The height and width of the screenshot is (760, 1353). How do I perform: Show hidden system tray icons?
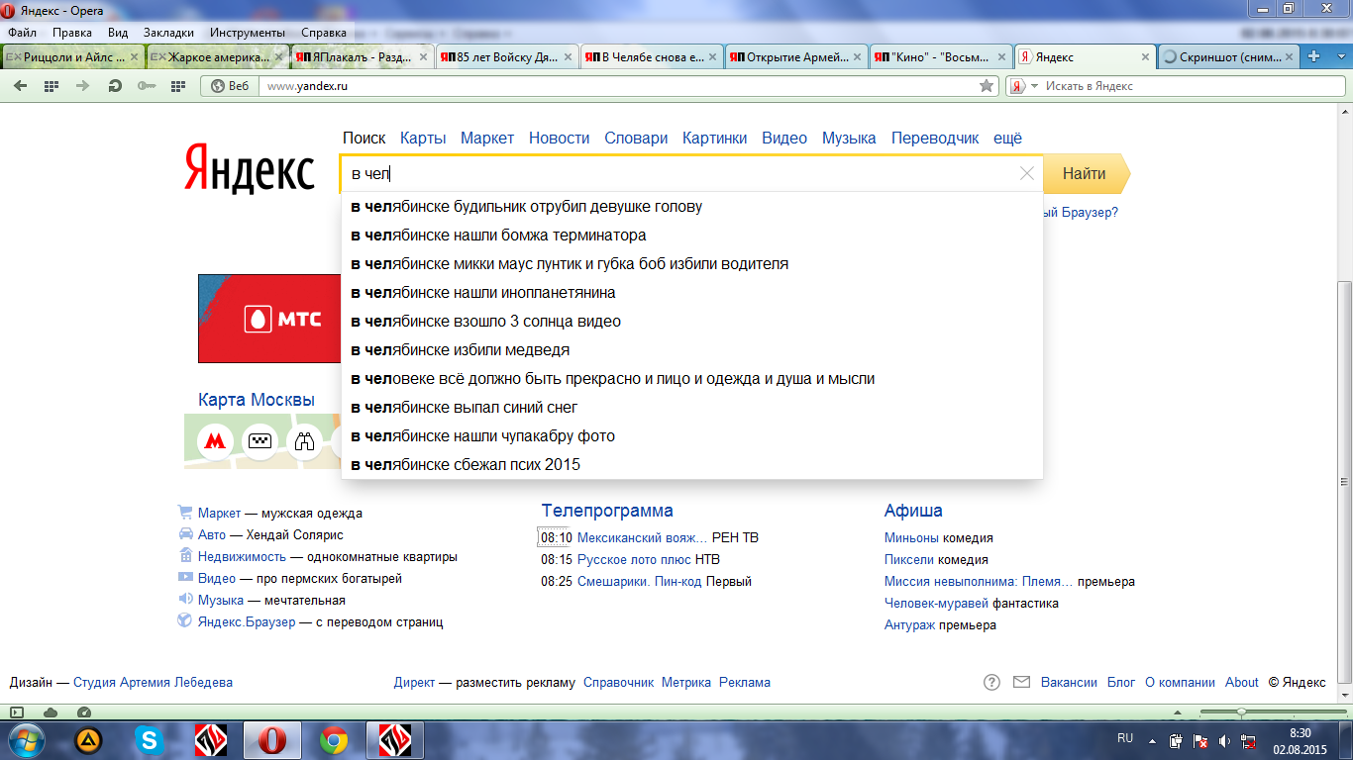pos(1152,740)
